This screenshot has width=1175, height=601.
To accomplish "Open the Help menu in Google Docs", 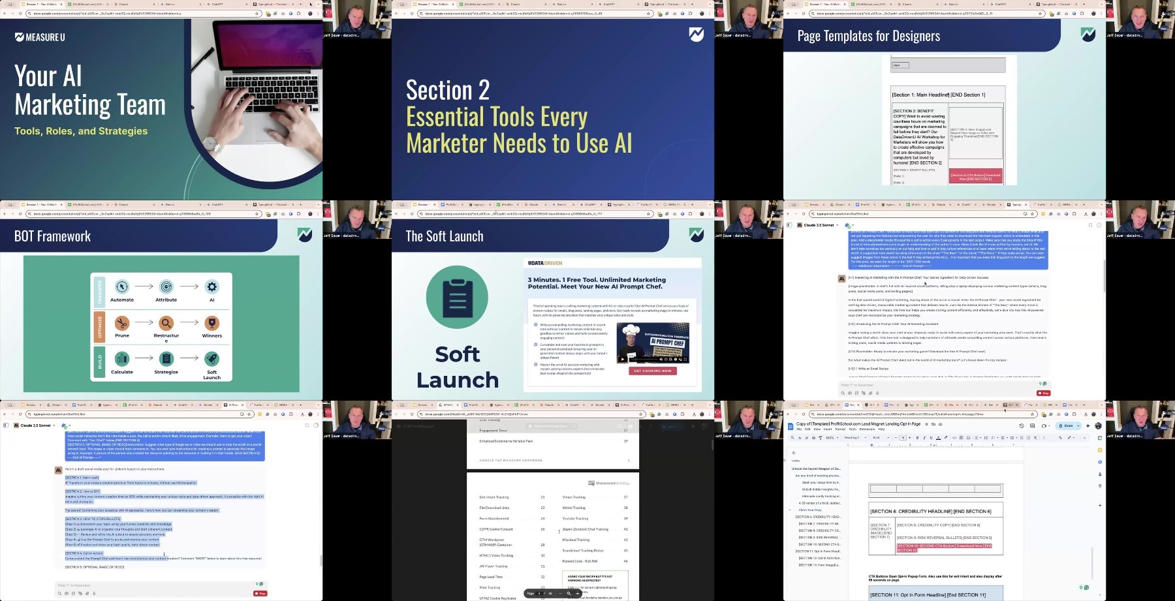I will pos(881,429).
